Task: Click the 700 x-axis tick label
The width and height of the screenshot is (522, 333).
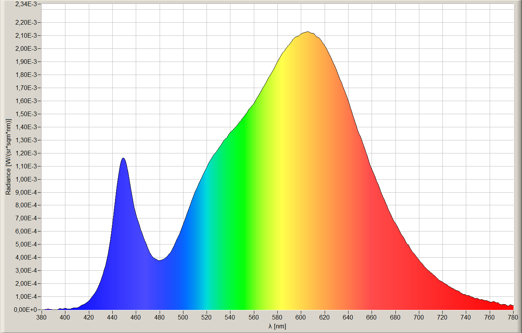Action: 419,317
